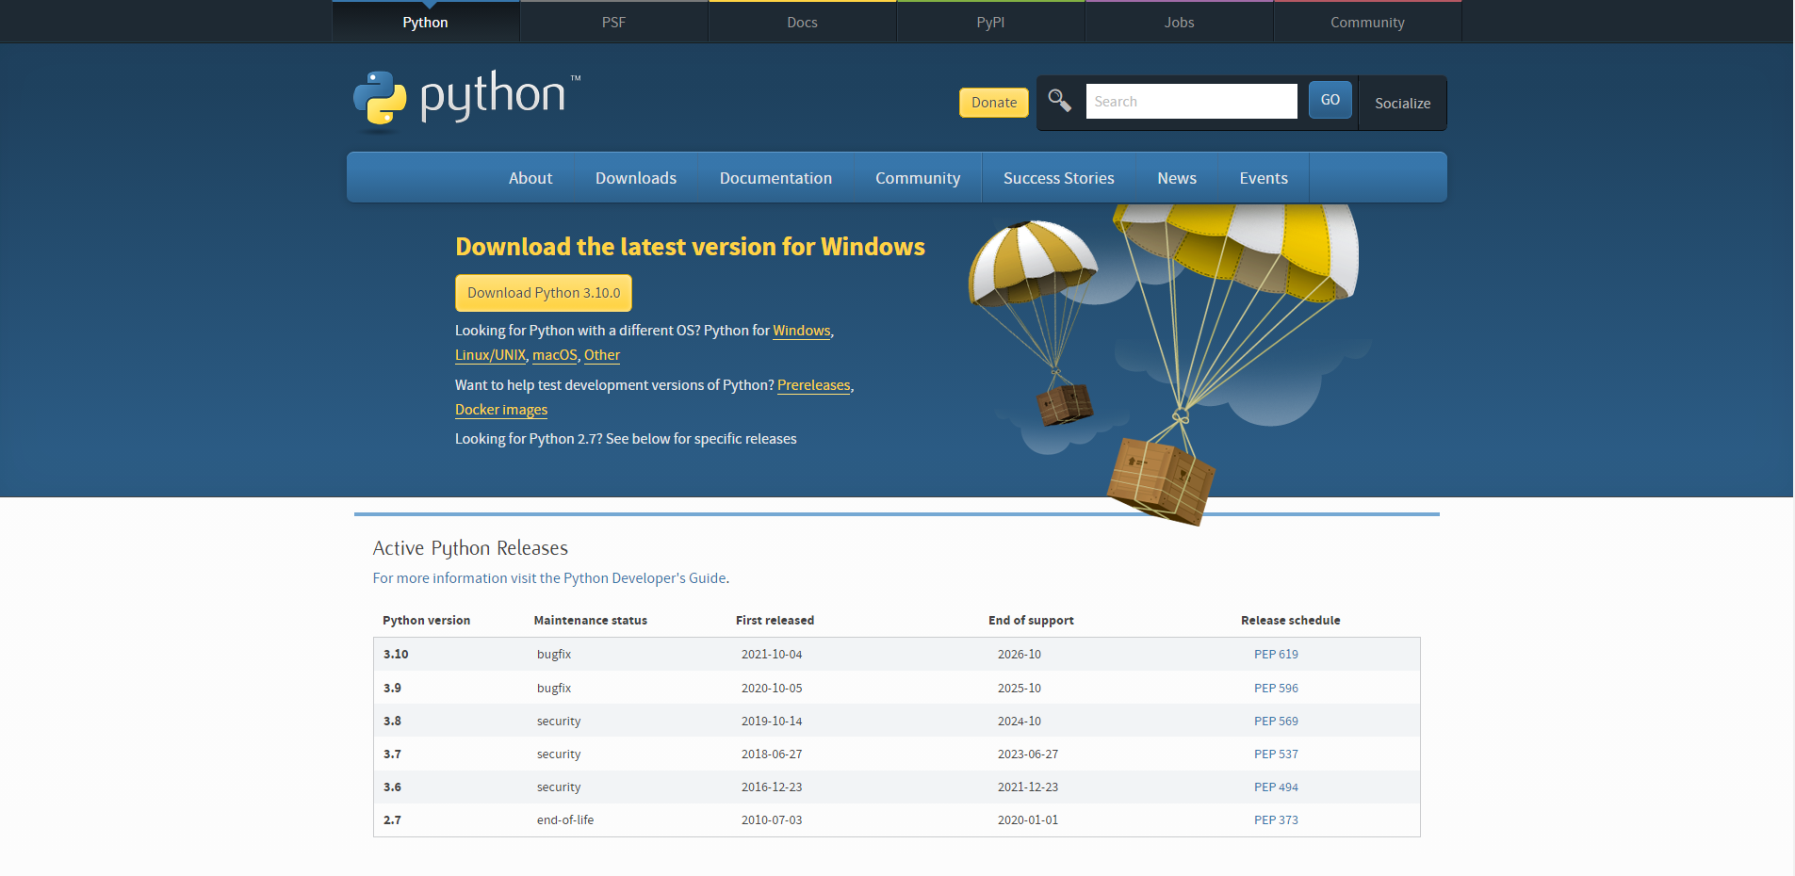Viewport: 1795px width, 876px height.
Task: Switch to the PyPI tab
Action: click(x=990, y=22)
